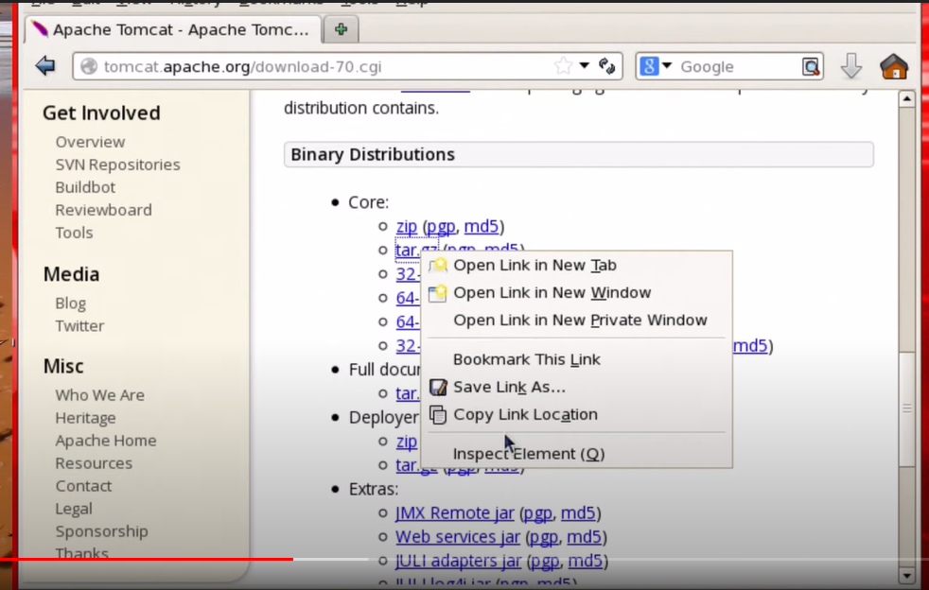Open the Twitter sidebar link
This screenshot has width=929, height=590.
click(x=80, y=326)
